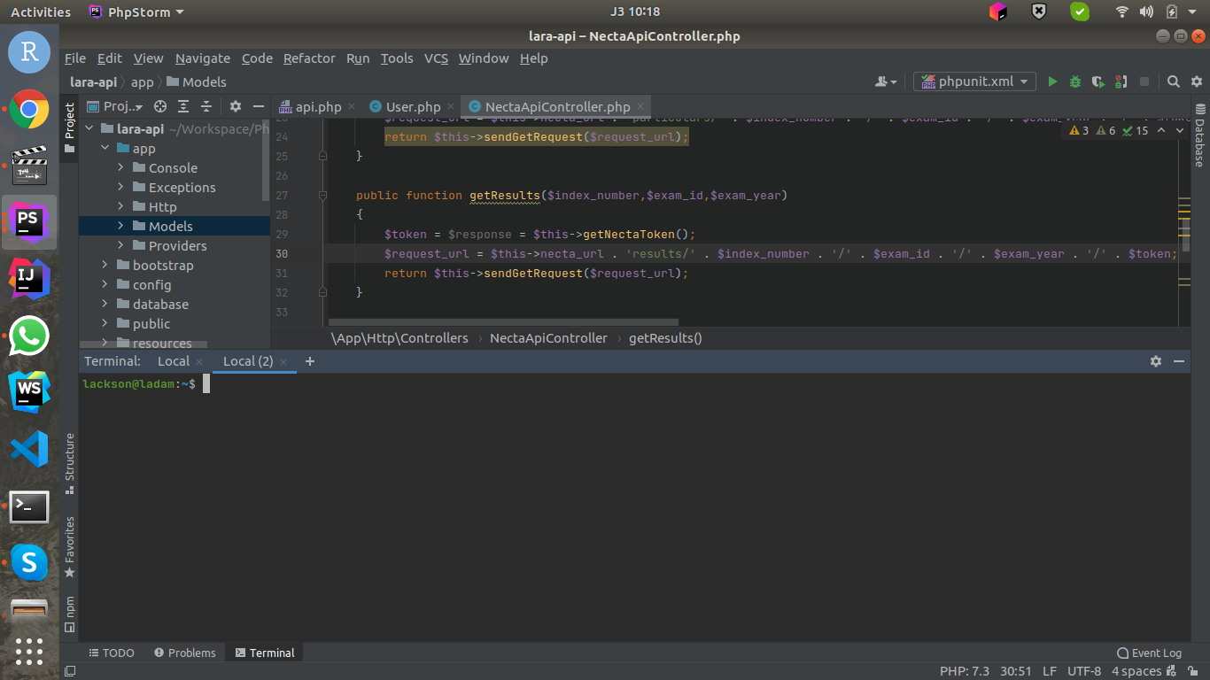Hide the Project panel with minus icon

[259, 106]
